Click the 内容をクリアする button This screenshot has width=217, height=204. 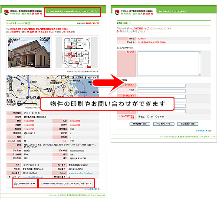164,124
